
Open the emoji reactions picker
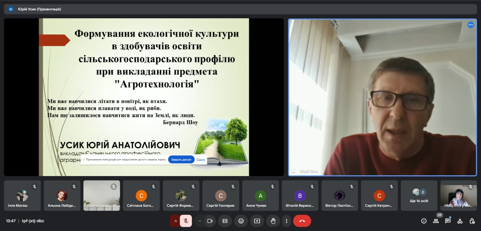click(241, 221)
